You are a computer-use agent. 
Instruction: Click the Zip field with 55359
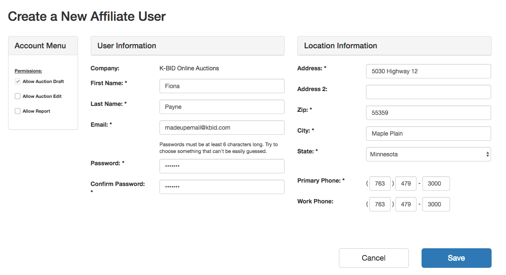pyautogui.click(x=428, y=113)
